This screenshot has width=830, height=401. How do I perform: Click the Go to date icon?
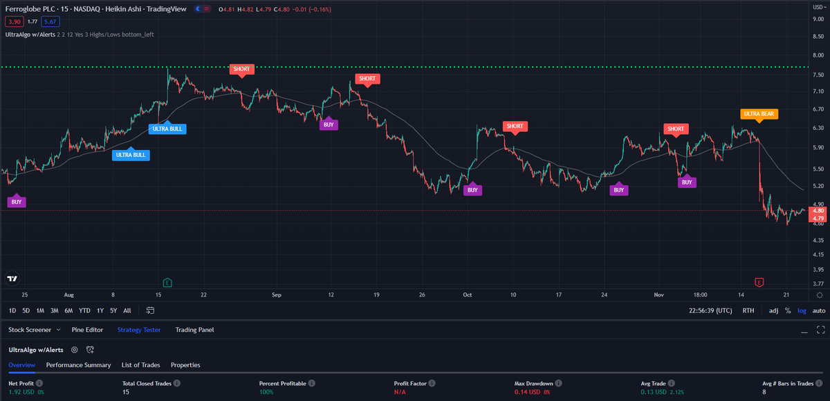(x=150, y=310)
